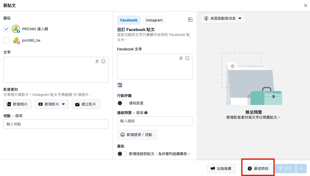Collapse the preview panel with split-view icon
The width and height of the screenshot is (310, 176).
tap(190, 20)
